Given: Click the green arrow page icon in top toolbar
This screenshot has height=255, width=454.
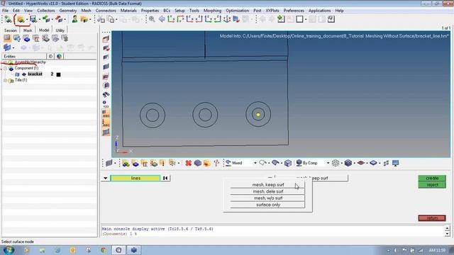Looking at the screenshot, I should tap(281, 19).
